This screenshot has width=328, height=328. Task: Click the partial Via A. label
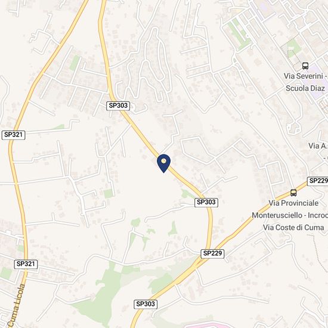click(318, 146)
